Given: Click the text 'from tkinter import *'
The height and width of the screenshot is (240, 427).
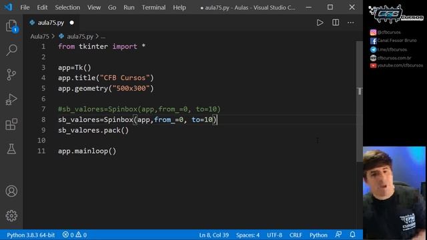Looking at the screenshot, I should tap(101, 47).
